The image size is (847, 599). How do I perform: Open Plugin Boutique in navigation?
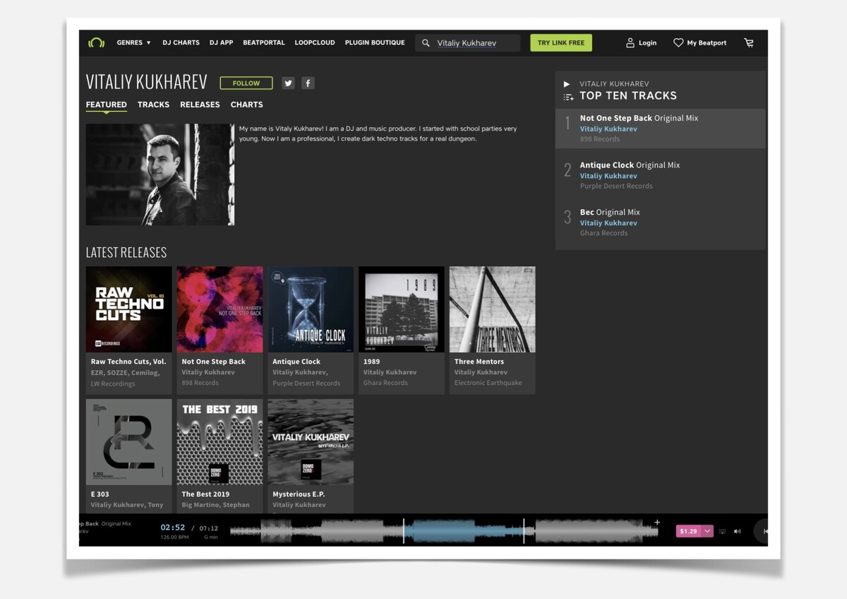coord(375,42)
